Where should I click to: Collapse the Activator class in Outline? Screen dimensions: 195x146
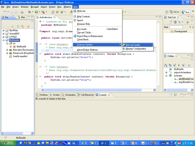(x=166, y=76)
